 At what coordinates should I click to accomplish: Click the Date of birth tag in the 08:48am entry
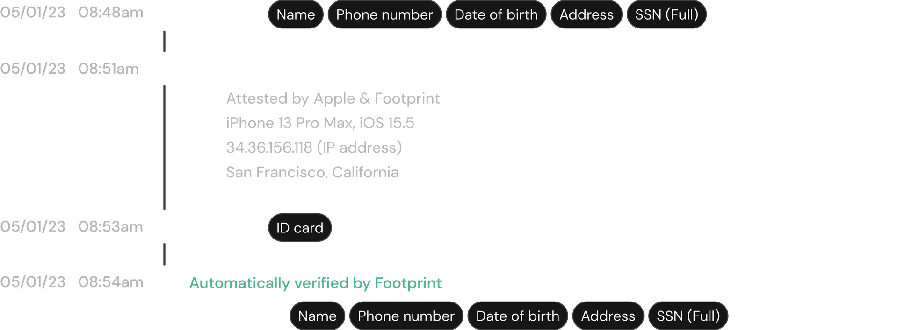pyautogui.click(x=496, y=14)
